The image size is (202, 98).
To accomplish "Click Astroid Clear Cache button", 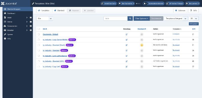I will (109, 4).
